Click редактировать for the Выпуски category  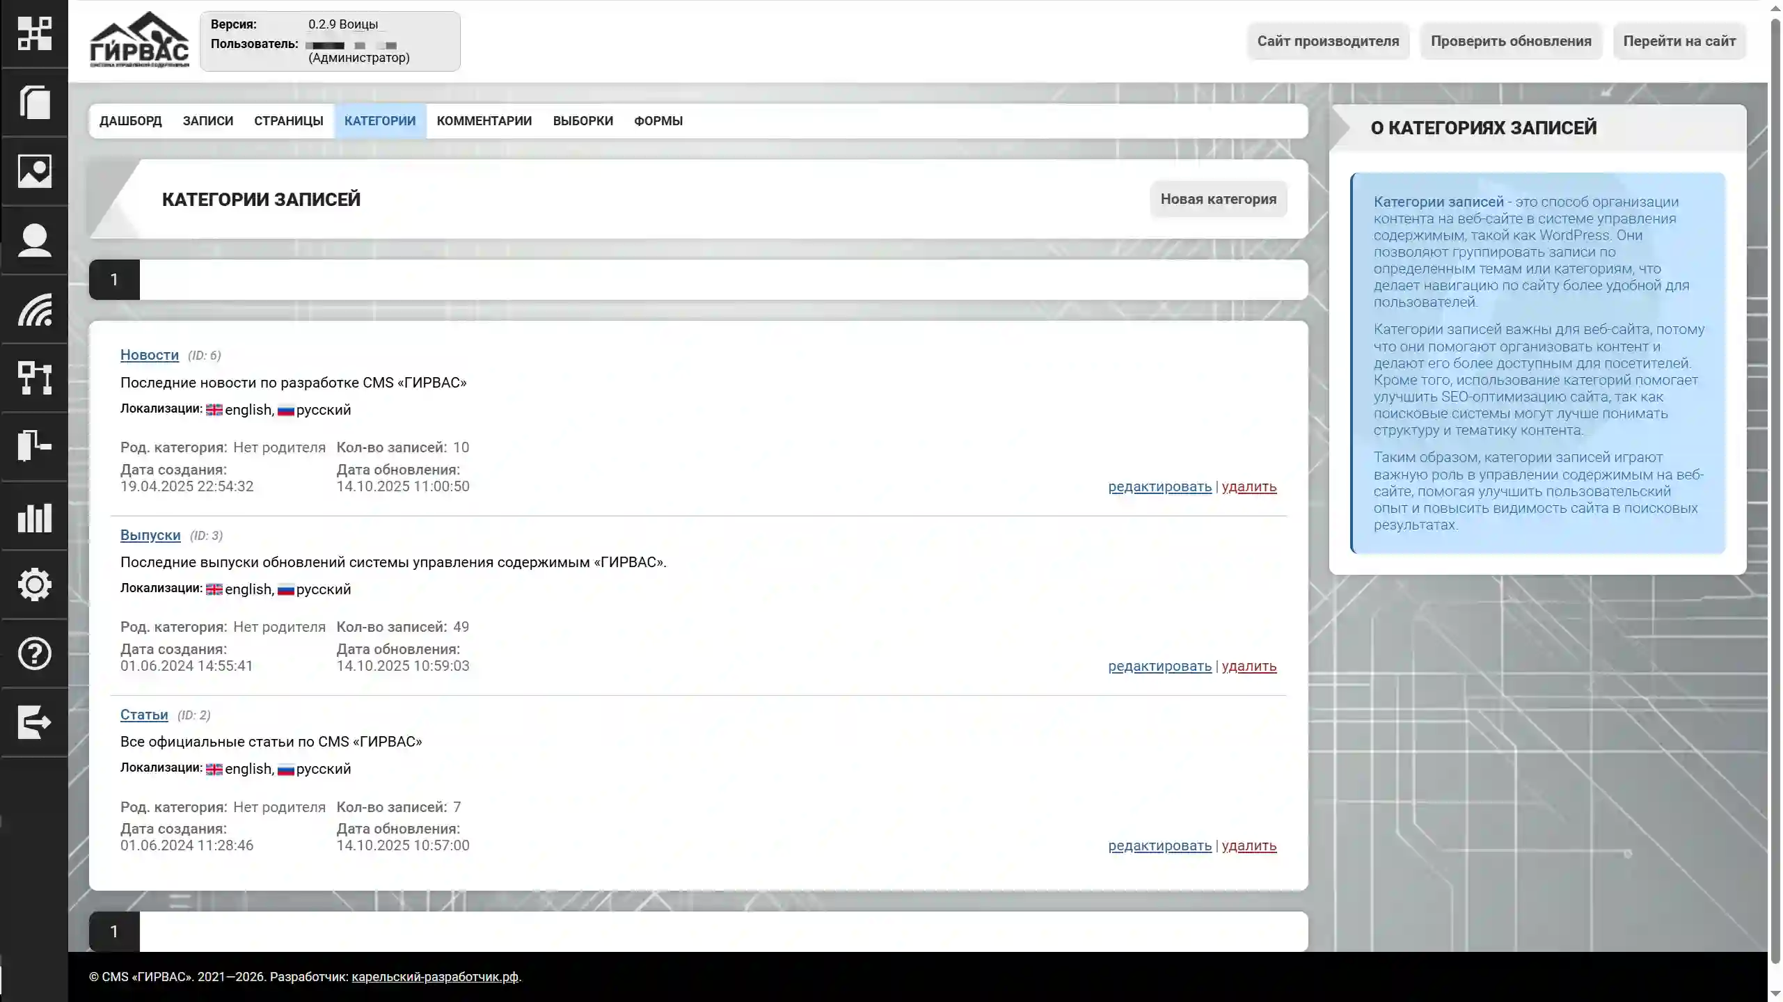tap(1159, 666)
